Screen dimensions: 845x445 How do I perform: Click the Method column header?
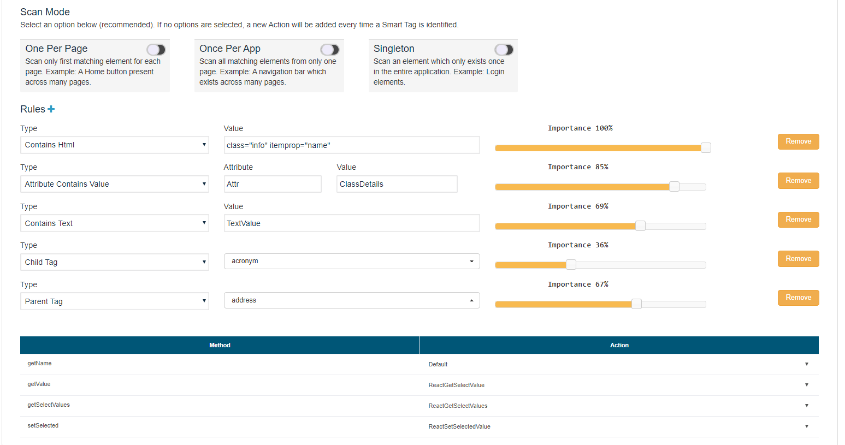(x=220, y=345)
